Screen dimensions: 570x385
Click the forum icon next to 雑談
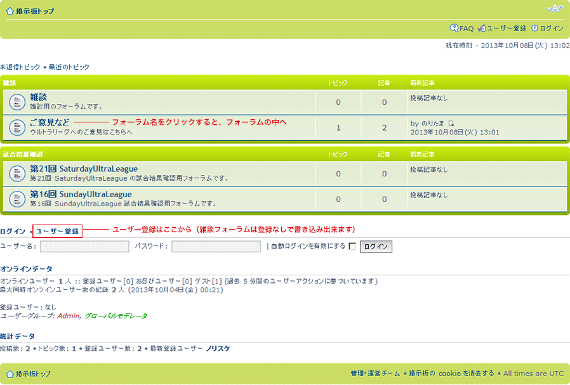[x=17, y=102]
